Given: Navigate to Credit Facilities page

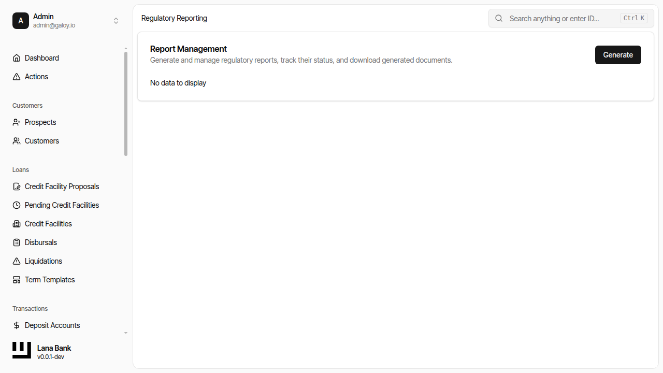Looking at the screenshot, I should [48, 223].
